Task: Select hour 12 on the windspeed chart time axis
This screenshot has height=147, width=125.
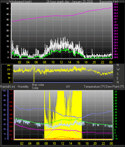Action: (61, 62)
